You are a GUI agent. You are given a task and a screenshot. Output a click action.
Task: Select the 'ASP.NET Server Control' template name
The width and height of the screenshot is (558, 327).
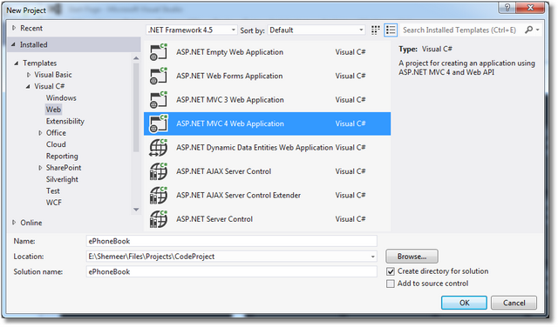pos(214,219)
